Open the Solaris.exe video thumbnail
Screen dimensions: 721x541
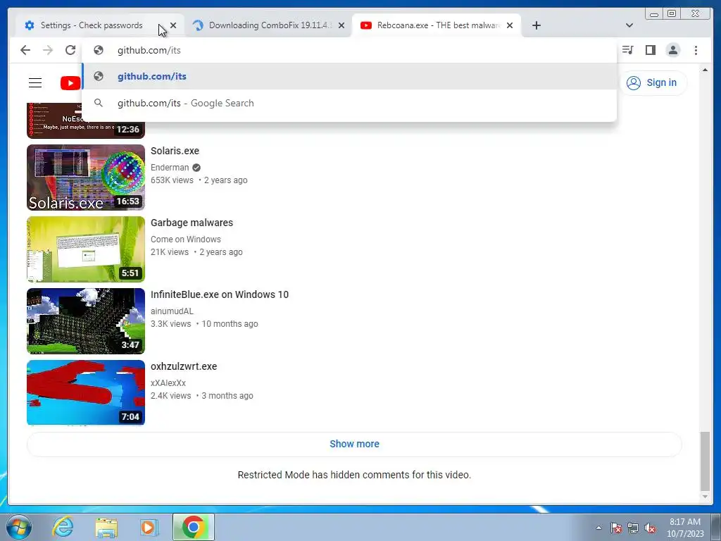[86, 178]
